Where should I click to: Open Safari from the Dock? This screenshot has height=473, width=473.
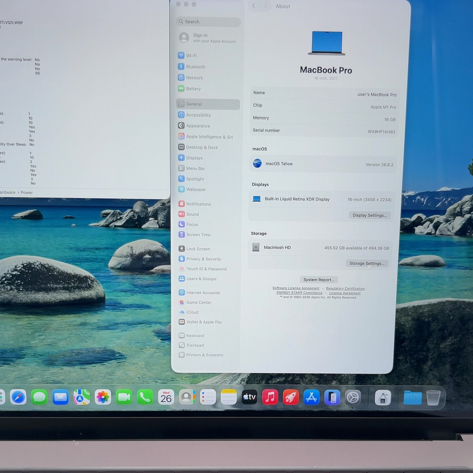(x=18, y=397)
